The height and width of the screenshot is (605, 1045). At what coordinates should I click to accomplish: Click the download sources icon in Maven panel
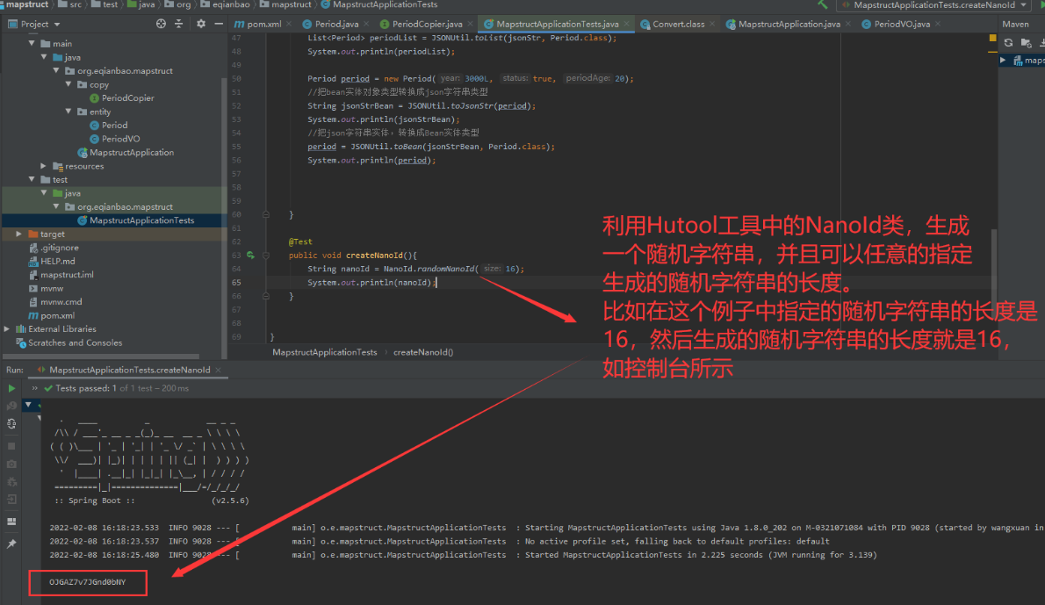1041,41
